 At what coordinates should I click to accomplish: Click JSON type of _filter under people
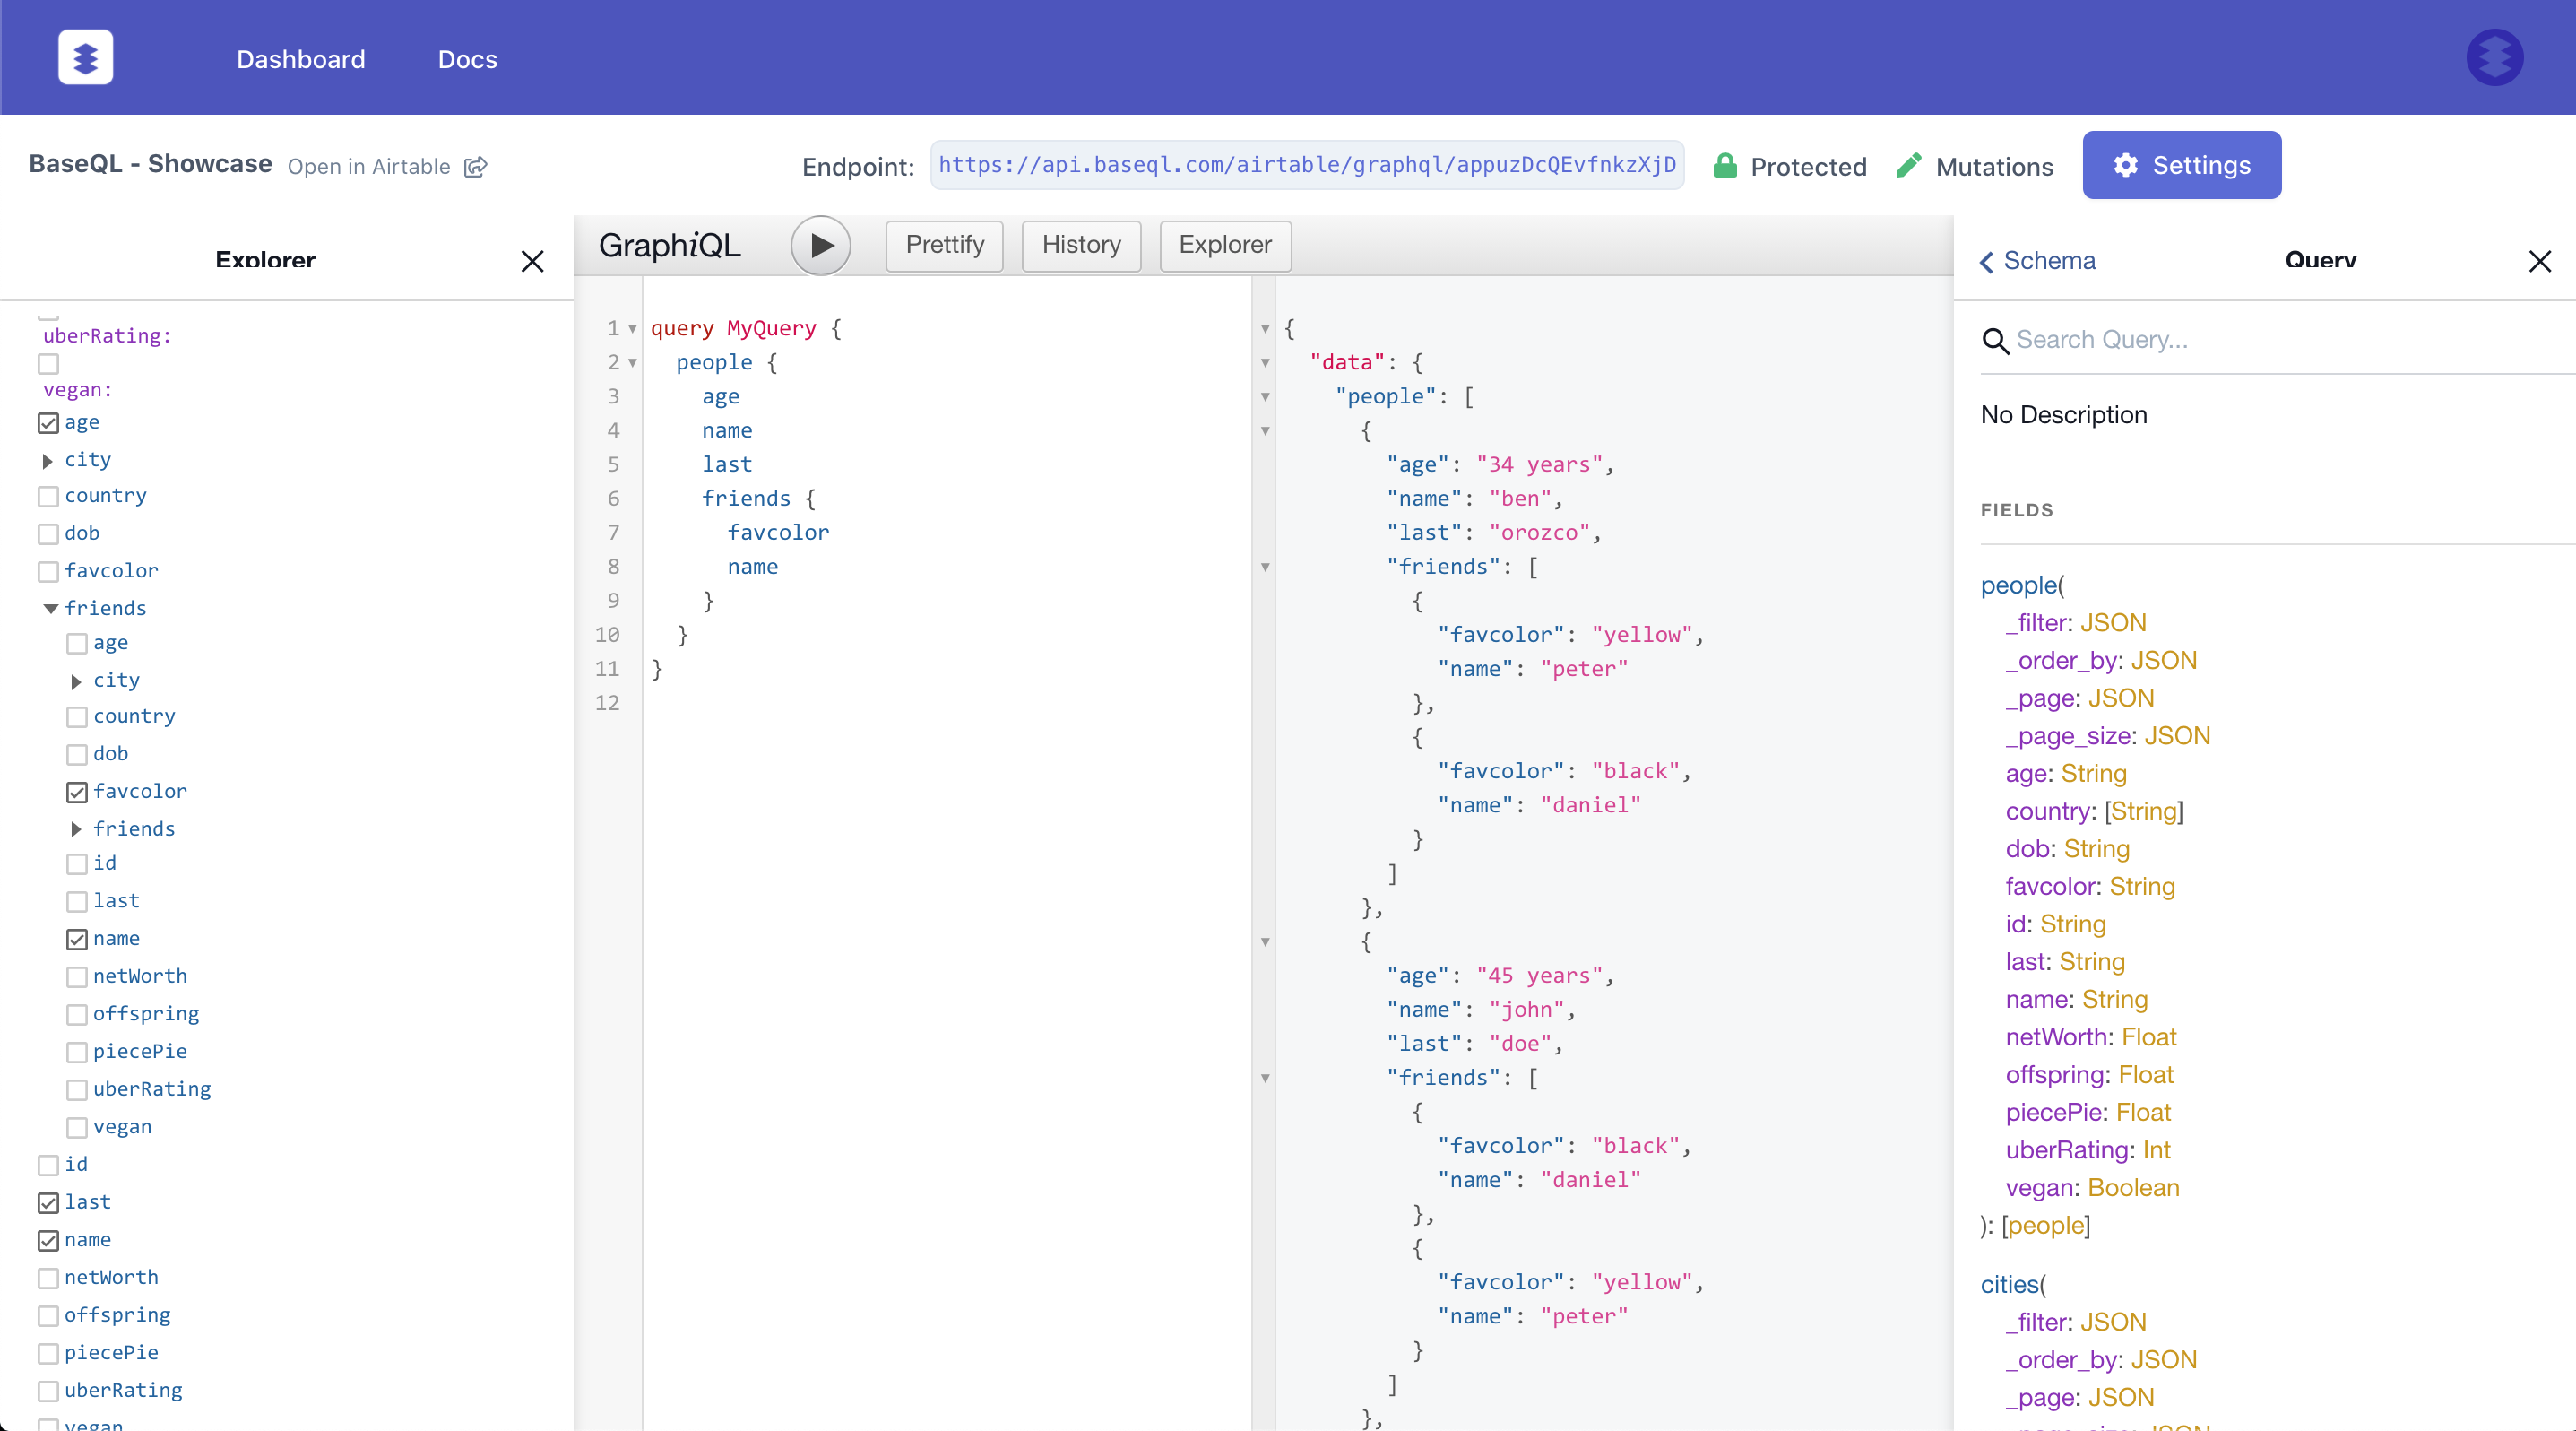[2113, 623]
